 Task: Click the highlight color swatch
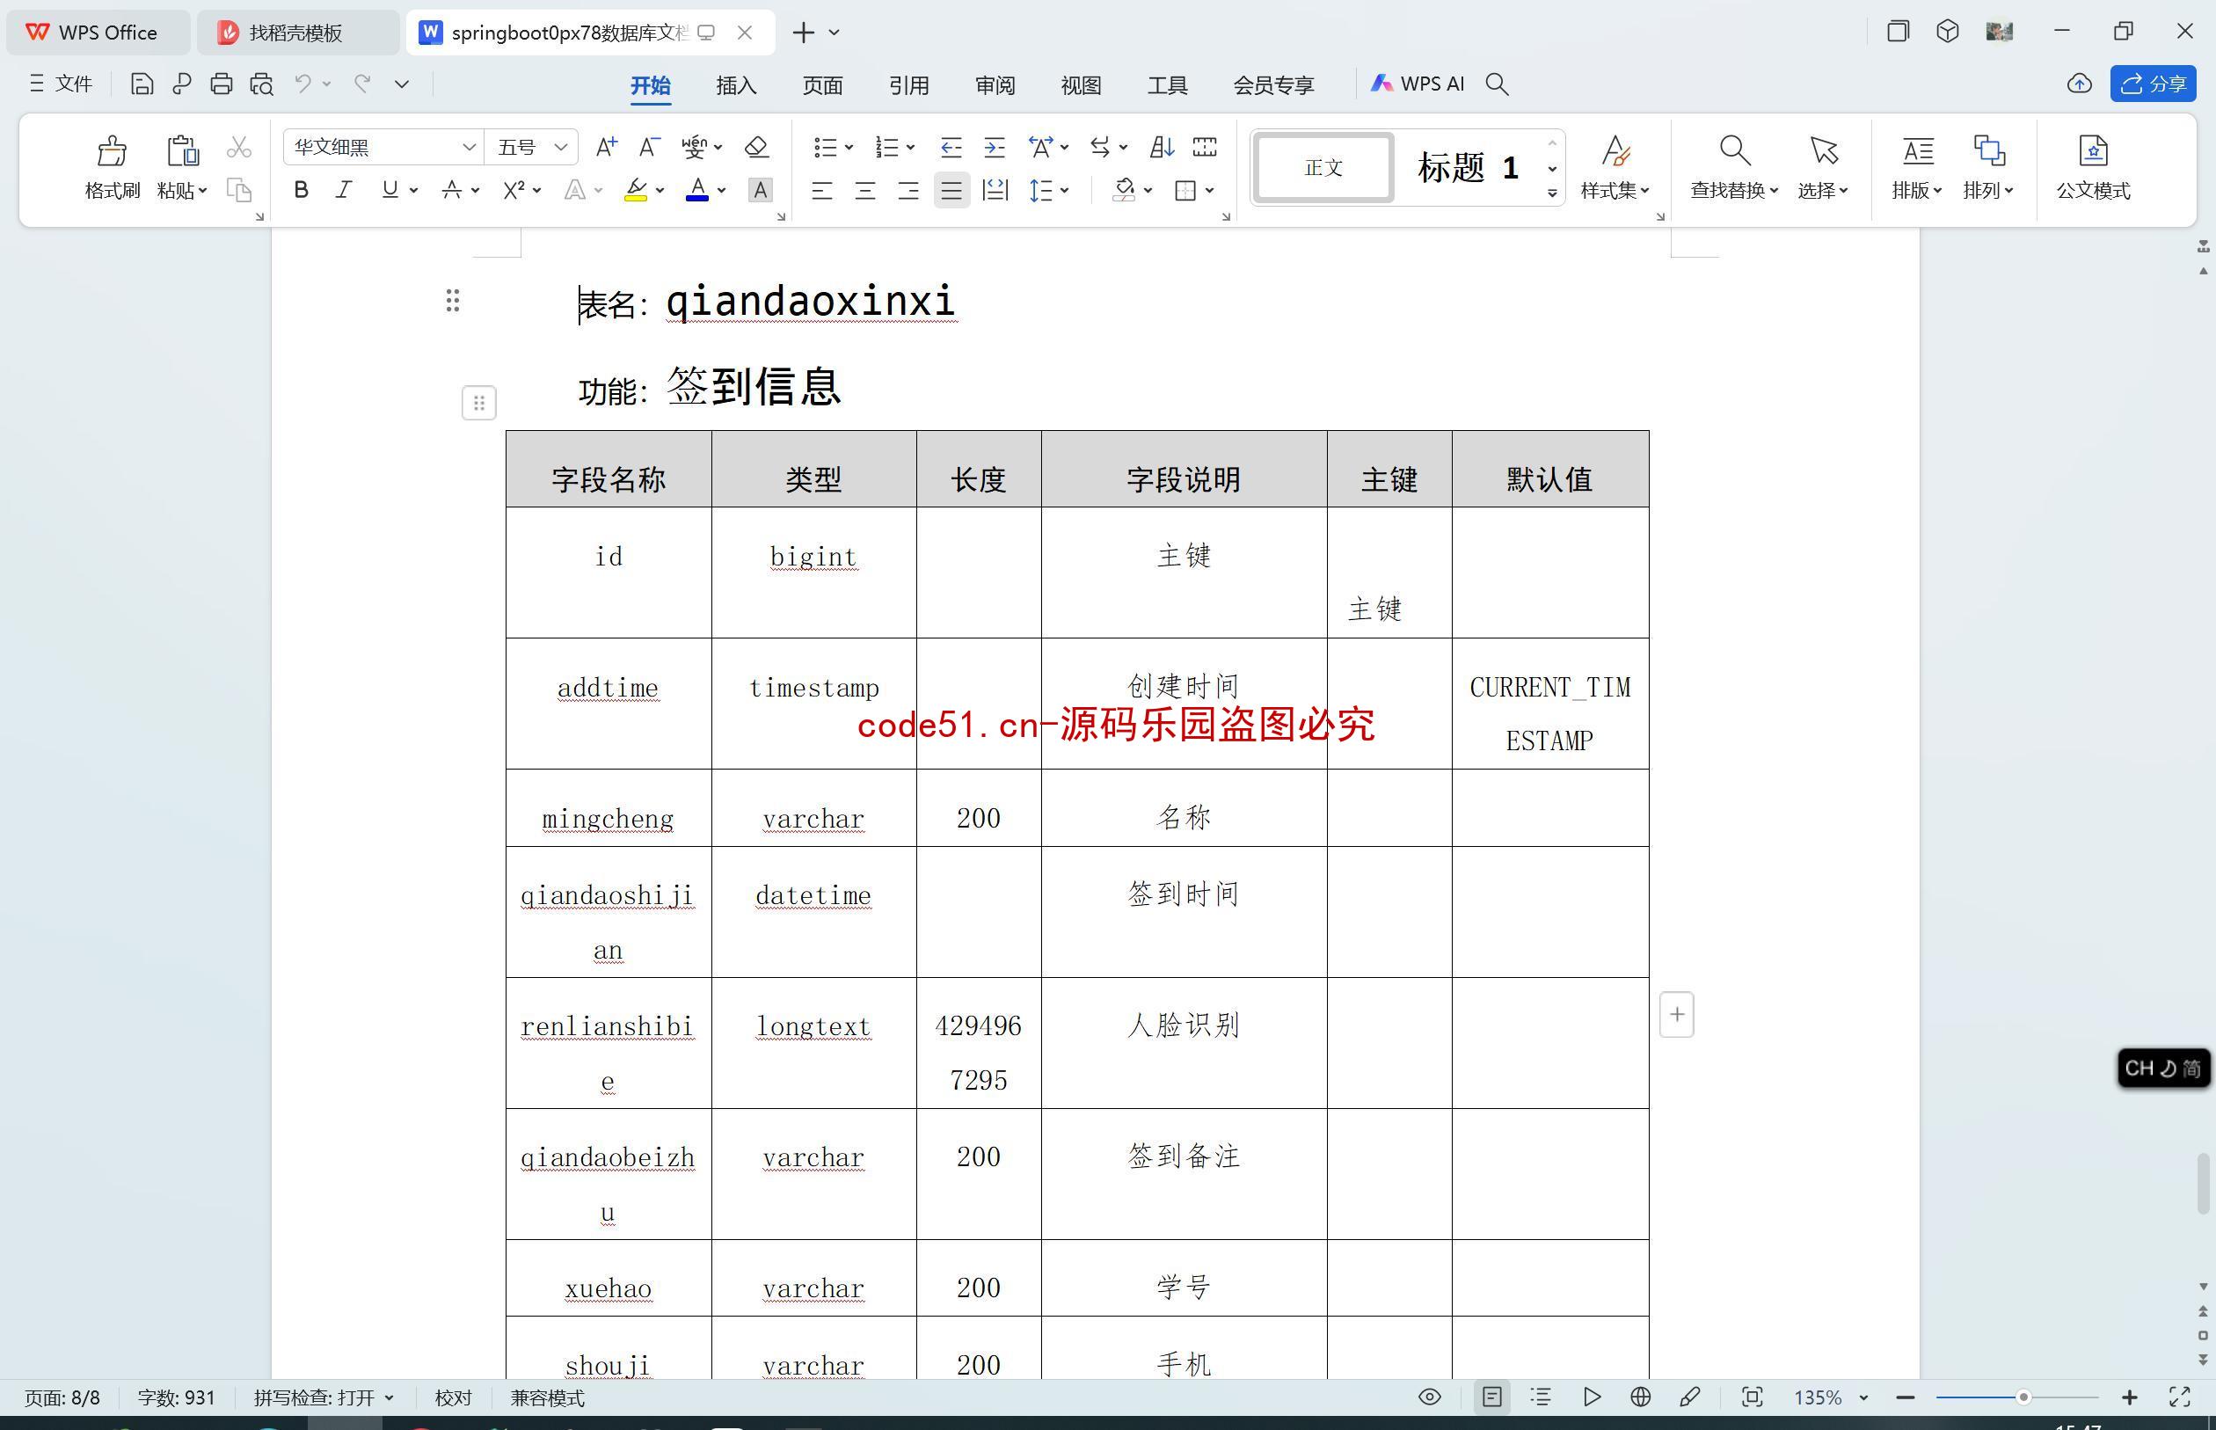pyautogui.click(x=635, y=190)
